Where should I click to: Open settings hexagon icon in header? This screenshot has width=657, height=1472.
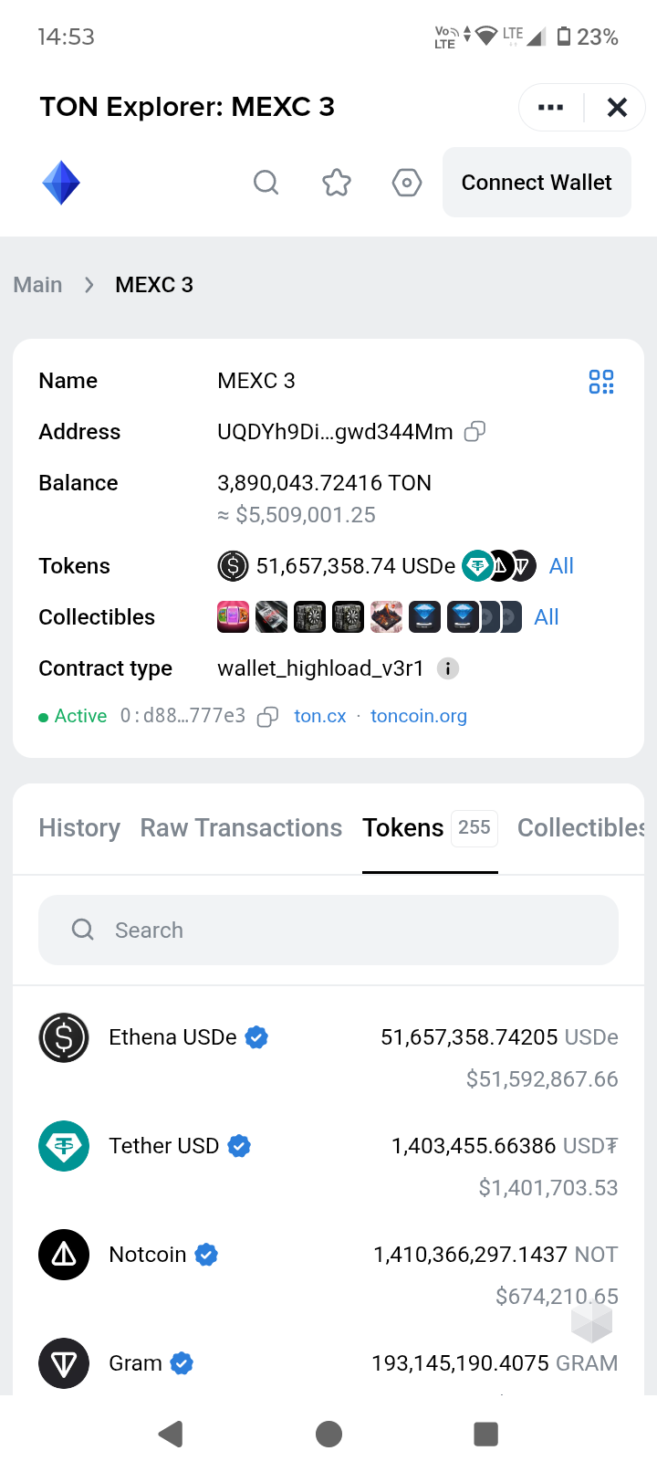tap(407, 183)
